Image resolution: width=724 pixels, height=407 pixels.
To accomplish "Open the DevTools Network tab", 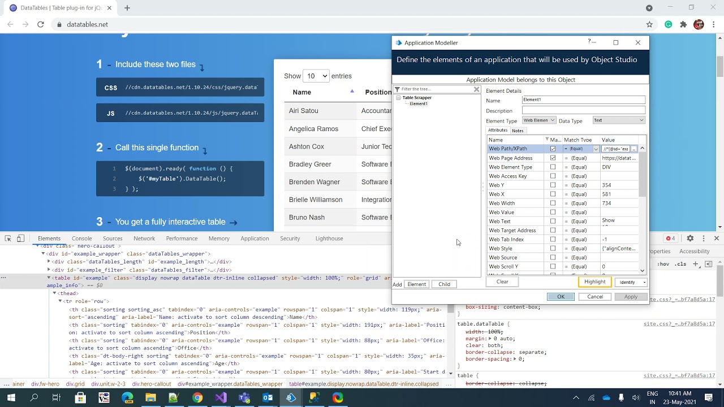I will [x=144, y=239].
